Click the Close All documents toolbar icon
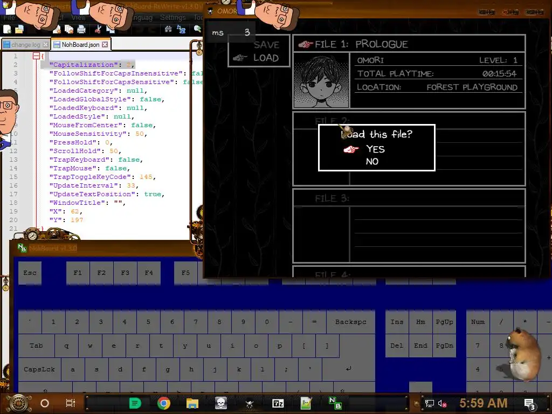Screen dimensions: 552x414 pyautogui.click(x=69, y=30)
